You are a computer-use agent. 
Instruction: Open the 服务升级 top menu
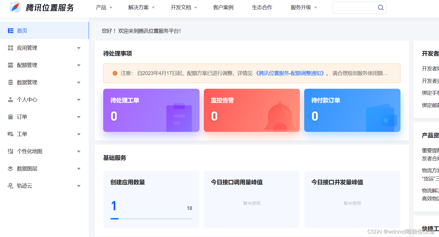tap(304, 7)
